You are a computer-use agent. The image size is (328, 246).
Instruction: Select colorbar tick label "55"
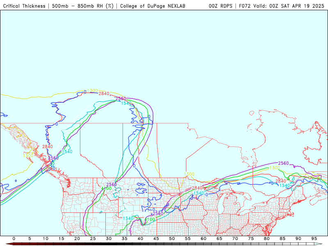point(188,239)
